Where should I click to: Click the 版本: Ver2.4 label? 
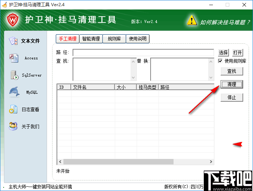(x=144, y=22)
